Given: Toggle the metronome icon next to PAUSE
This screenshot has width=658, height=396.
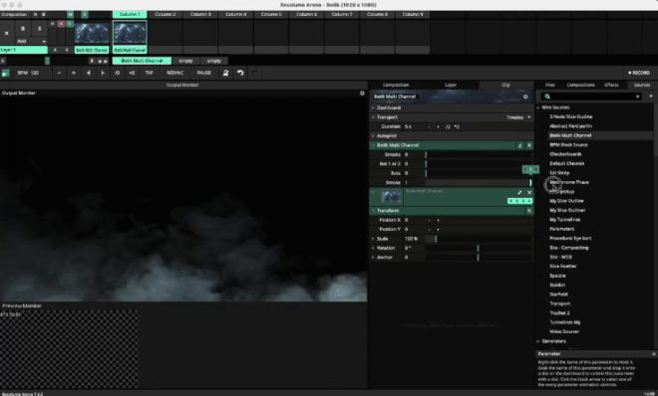Looking at the screenshot, I should click(225, 73).
